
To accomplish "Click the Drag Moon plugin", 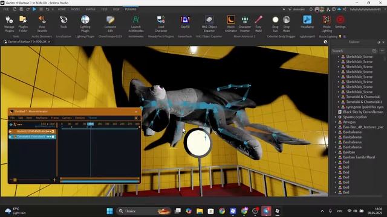I will [x=286, y=24].
